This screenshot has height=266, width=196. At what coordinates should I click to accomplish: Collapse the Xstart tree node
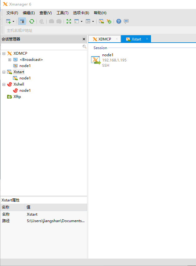coord(4,72)
